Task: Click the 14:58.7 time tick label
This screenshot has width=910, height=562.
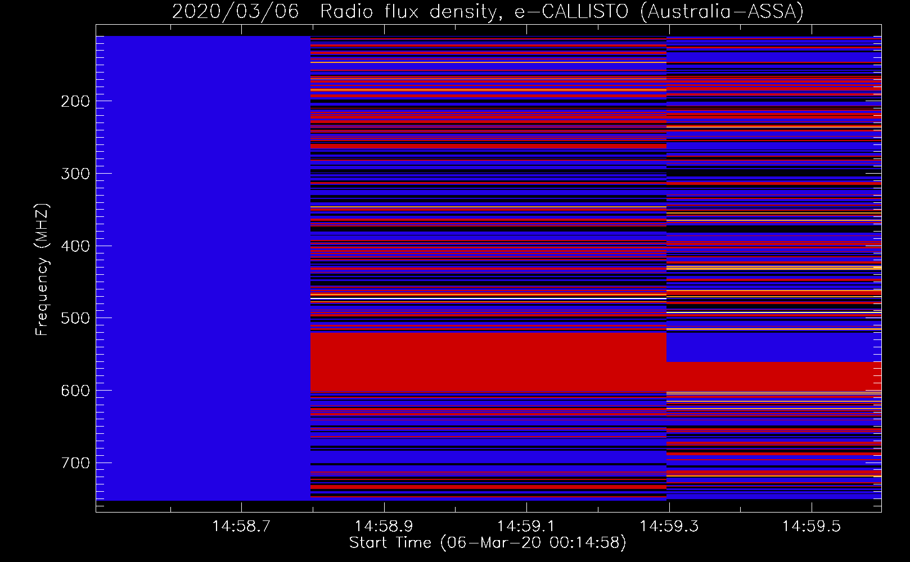Action: pos(241,526)
